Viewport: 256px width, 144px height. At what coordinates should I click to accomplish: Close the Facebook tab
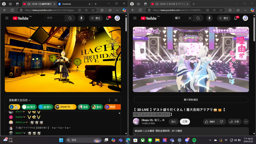point(89,4)
